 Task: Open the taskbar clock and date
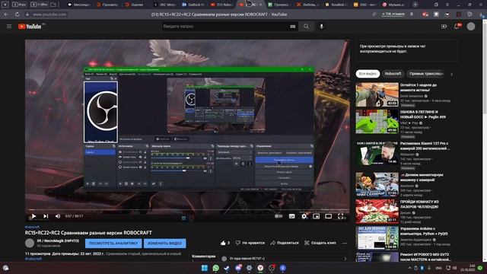pos(468,268)
